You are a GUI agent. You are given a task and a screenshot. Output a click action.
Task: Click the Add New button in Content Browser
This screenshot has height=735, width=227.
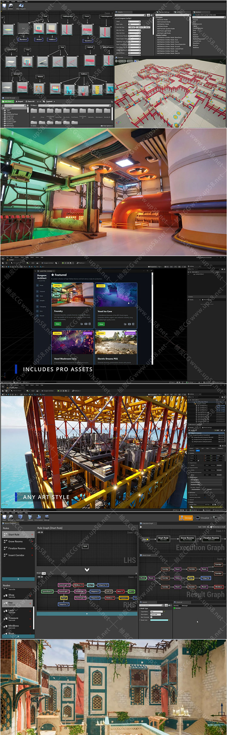tap(8, 102)
